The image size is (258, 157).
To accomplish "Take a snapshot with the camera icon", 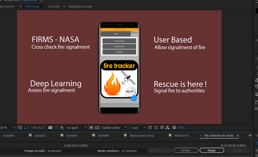I will (50, 128).
